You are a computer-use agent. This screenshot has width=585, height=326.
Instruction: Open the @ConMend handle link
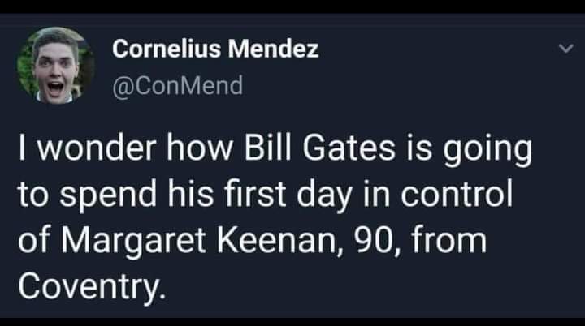tap(178, 86)
